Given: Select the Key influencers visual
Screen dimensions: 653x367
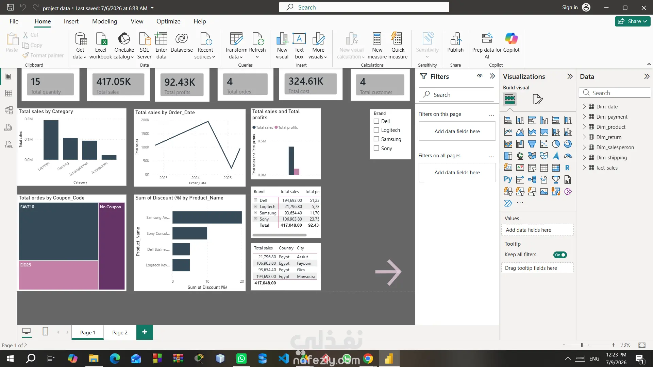Looking at the screenshot, I should click(x=520, y=180).
